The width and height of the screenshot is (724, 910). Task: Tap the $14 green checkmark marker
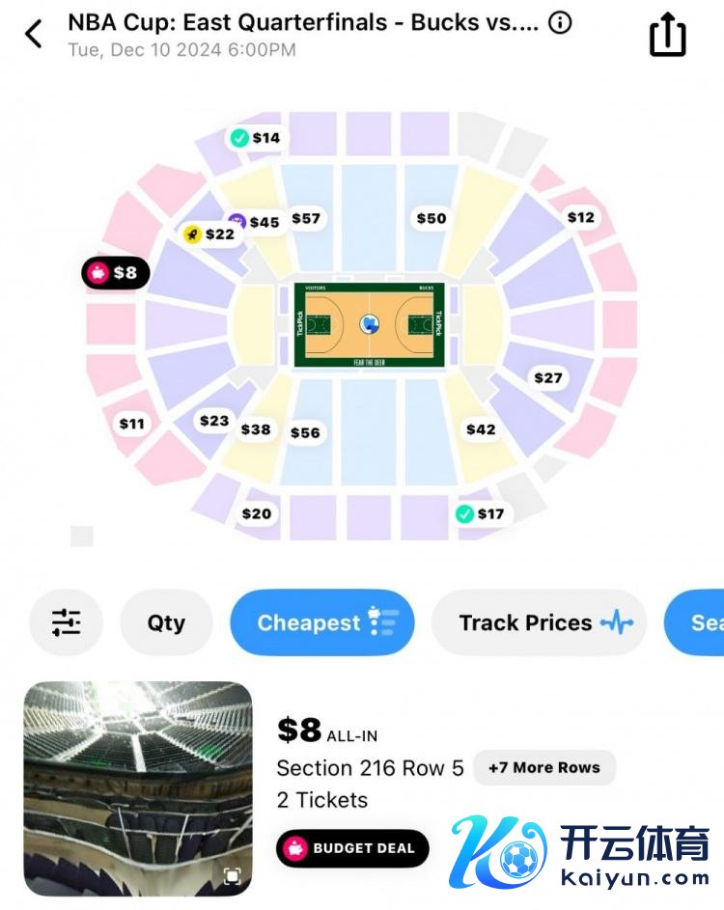(x=255, y=138)
